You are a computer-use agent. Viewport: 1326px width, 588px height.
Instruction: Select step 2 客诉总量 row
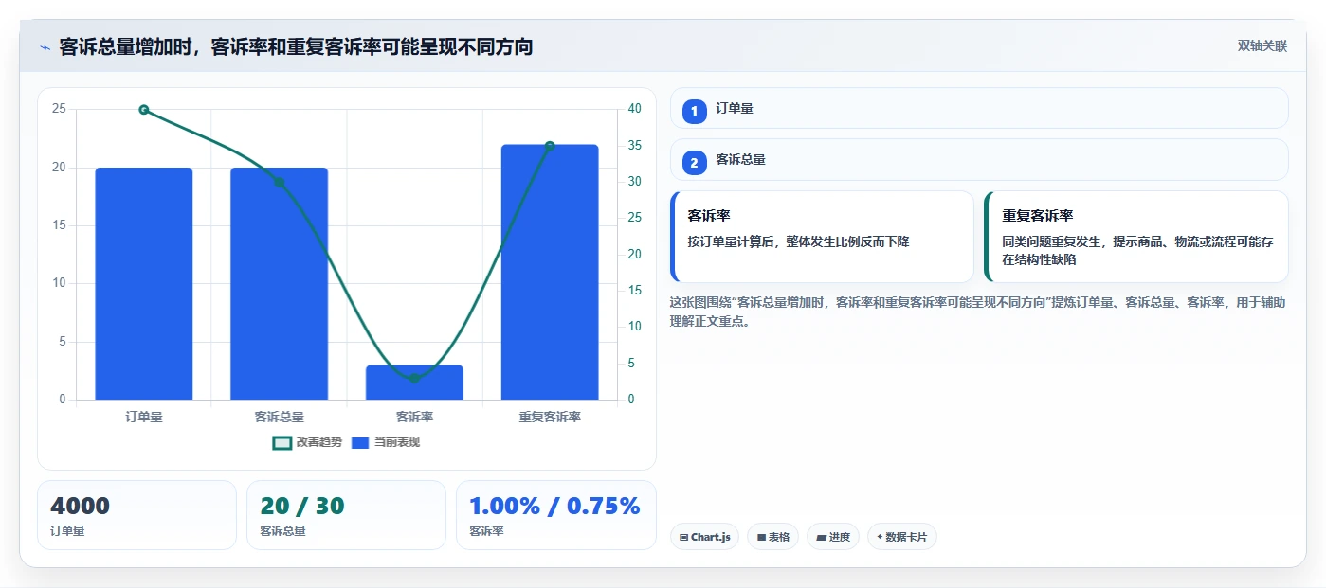(x=979, y=160)
